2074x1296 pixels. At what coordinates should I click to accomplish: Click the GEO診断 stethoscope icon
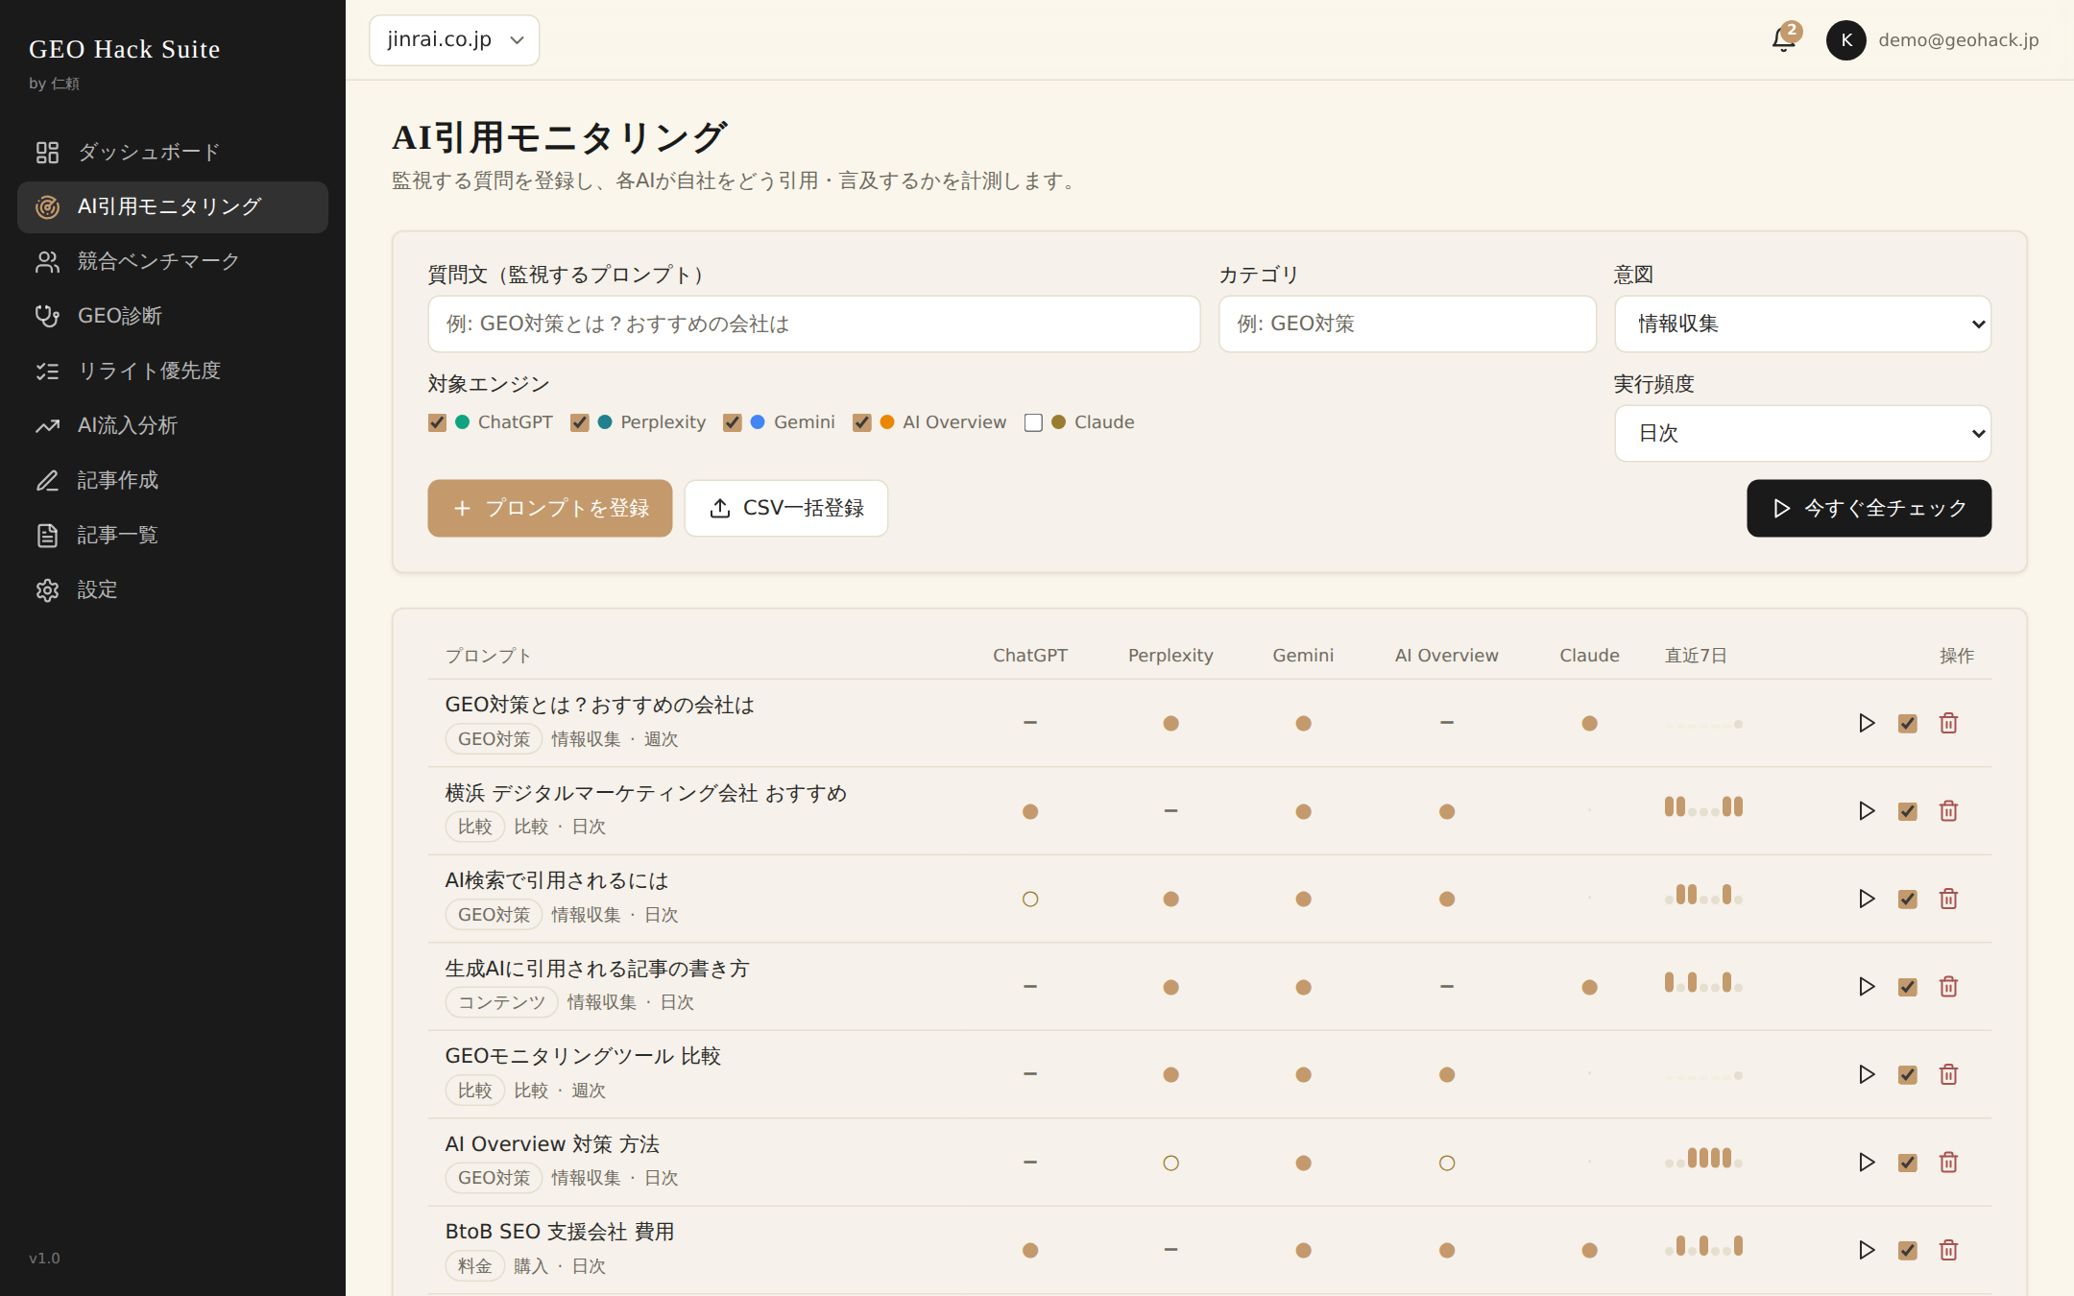click(x=47, y=316)
